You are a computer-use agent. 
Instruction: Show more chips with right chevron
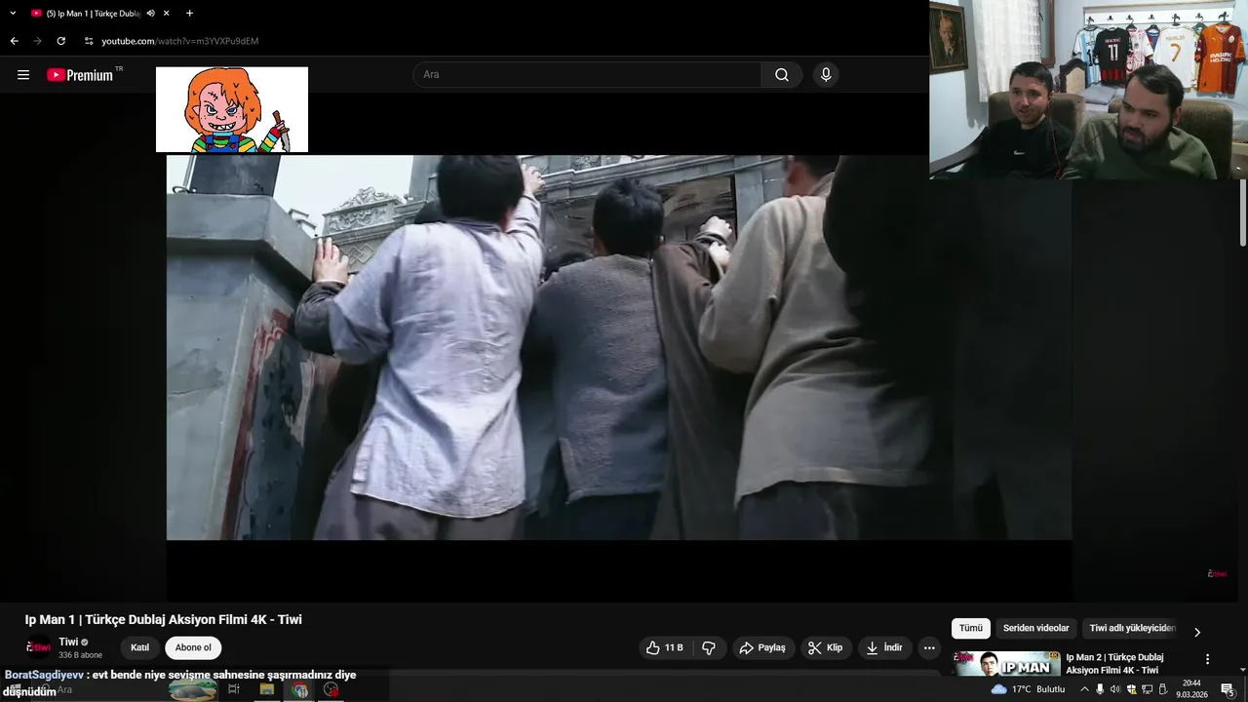[x=1197, y=632]
